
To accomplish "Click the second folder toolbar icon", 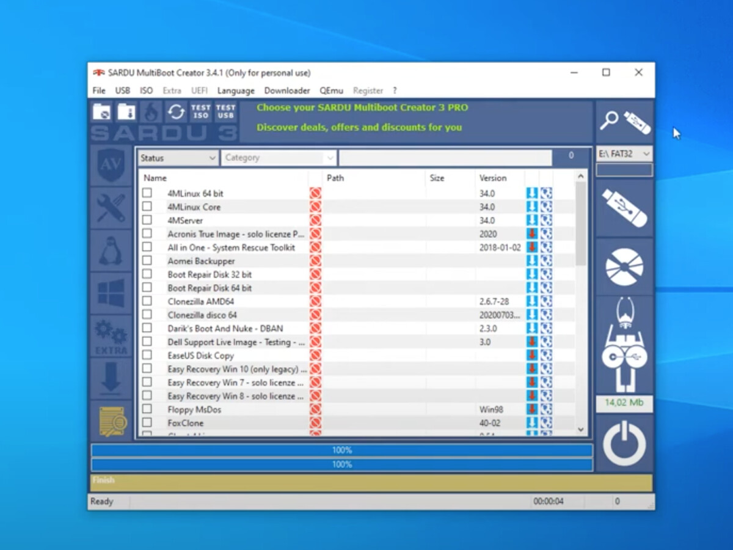I will coord(126,112).
